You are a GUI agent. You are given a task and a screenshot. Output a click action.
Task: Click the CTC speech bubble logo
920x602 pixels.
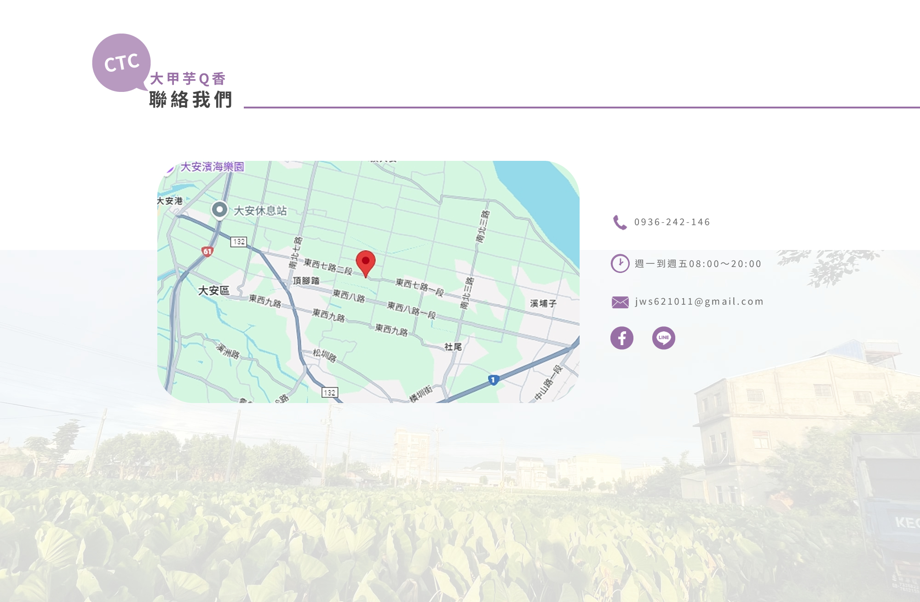click(x=121, y=62)
